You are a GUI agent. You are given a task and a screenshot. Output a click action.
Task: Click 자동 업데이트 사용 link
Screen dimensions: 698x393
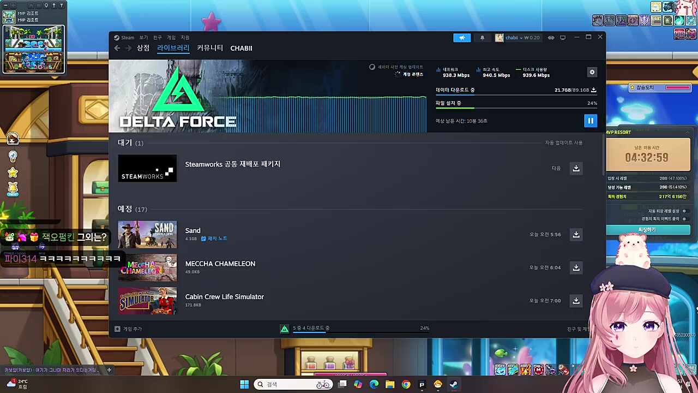[x=564, y=143]
